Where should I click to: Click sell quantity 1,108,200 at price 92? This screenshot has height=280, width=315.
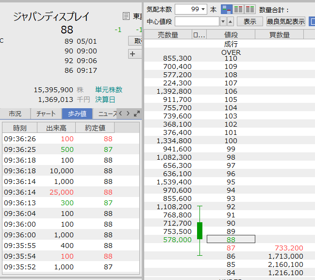click(x=174, y=207)
